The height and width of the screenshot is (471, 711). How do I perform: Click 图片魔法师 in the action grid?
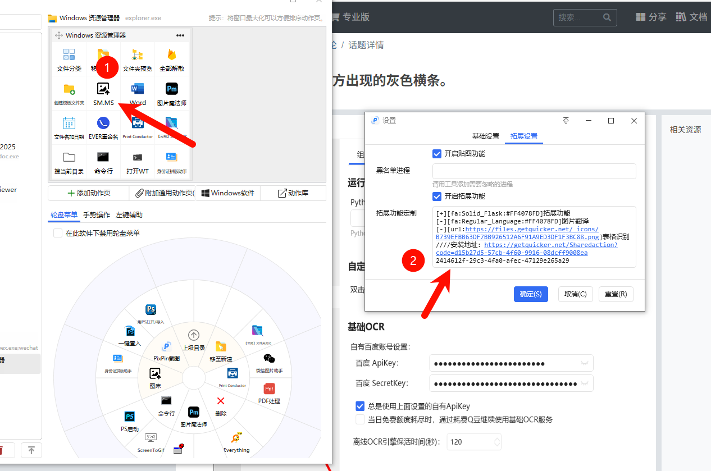tap(172, 94)
